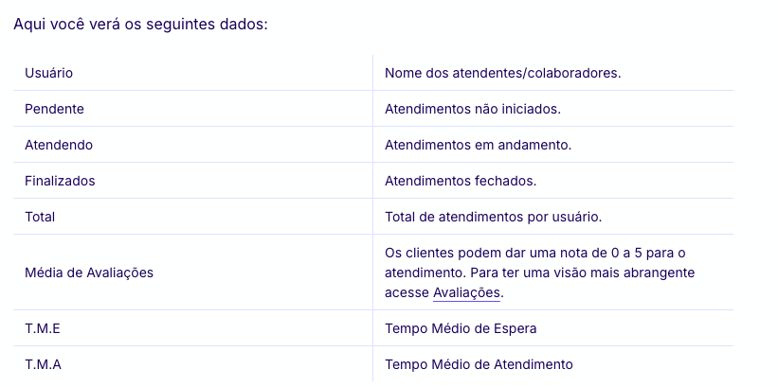This screenshot has width=778, height=387.
Task: Select the 'Atendimentos fechados' text
Action: [461, 181]
